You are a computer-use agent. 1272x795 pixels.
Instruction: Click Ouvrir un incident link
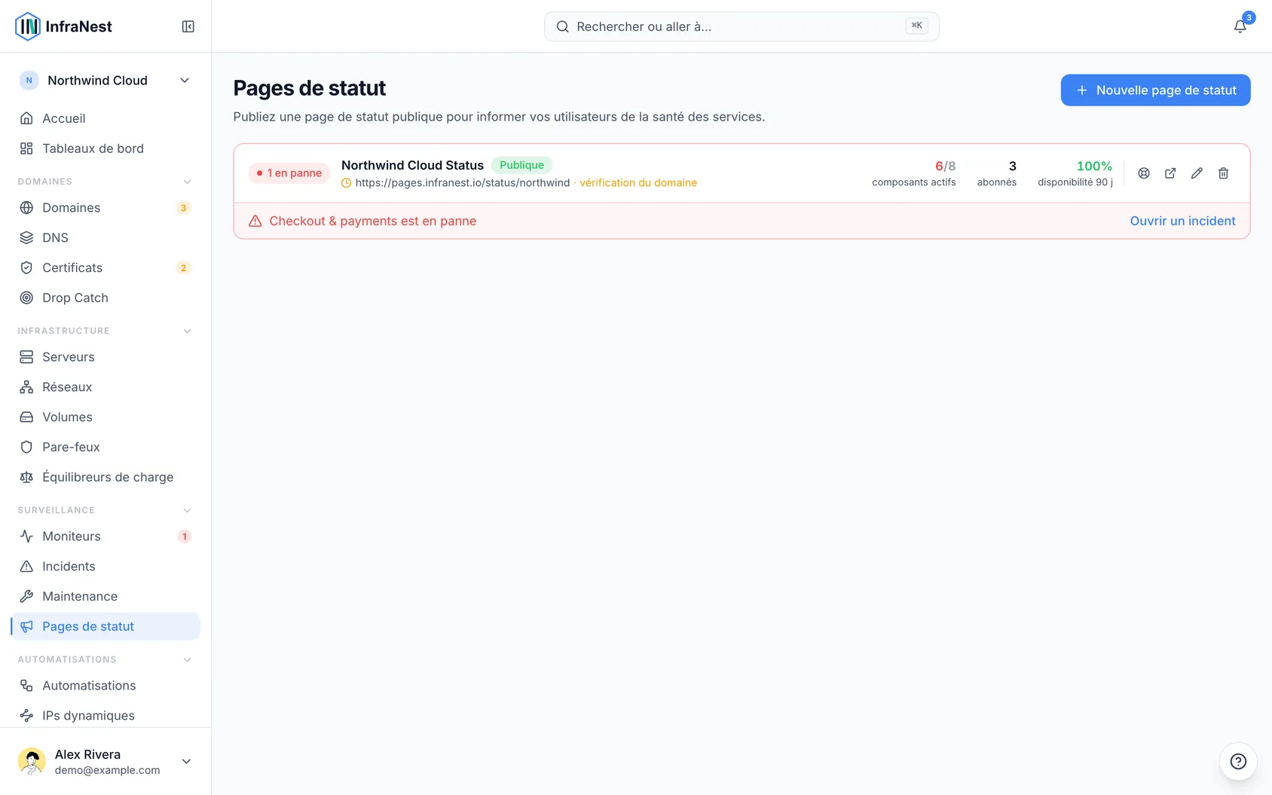pyautogui.click(x=1182, y=221)
